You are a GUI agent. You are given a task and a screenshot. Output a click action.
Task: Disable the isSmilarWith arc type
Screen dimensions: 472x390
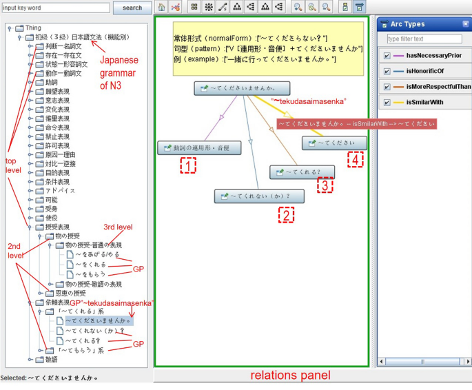(x=387, y=102)
